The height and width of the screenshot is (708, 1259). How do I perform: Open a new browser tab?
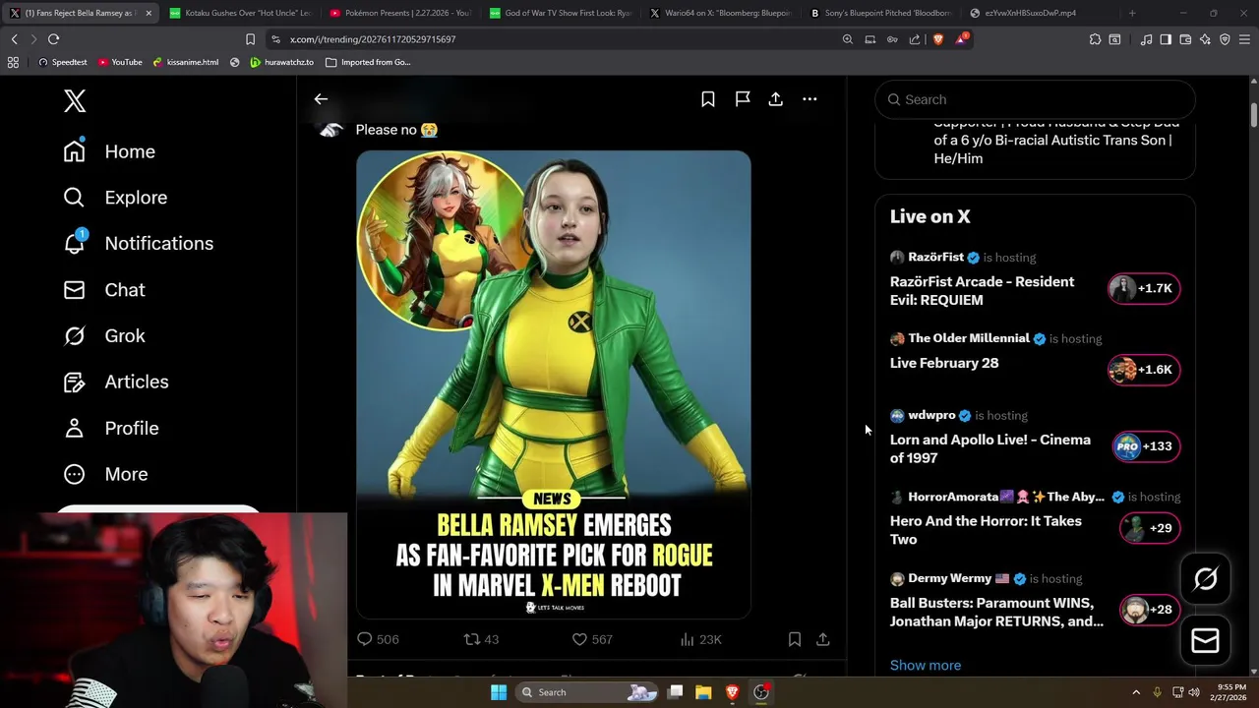coord(1132,13)
